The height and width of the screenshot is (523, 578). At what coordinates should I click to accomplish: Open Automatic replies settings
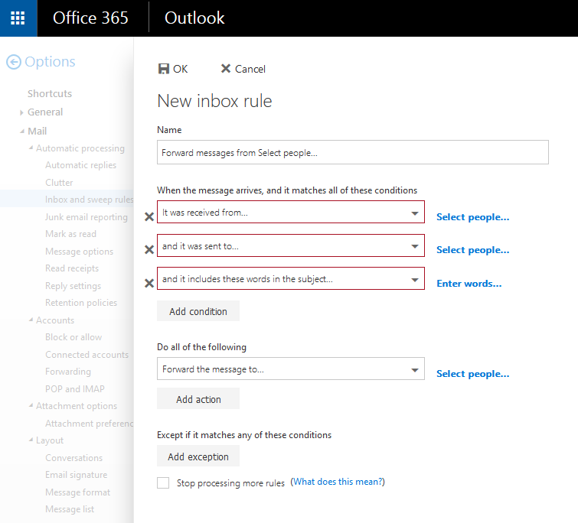[x=80, y=165]
